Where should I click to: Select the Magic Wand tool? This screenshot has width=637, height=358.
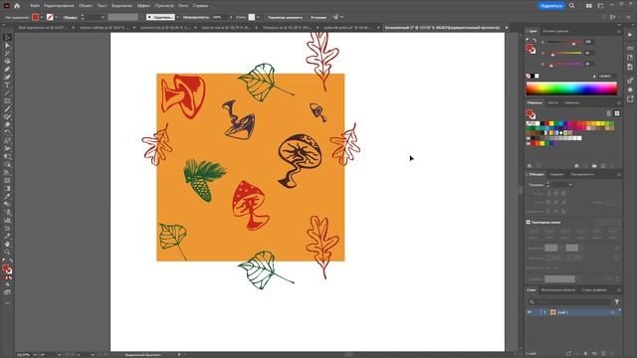7,53
